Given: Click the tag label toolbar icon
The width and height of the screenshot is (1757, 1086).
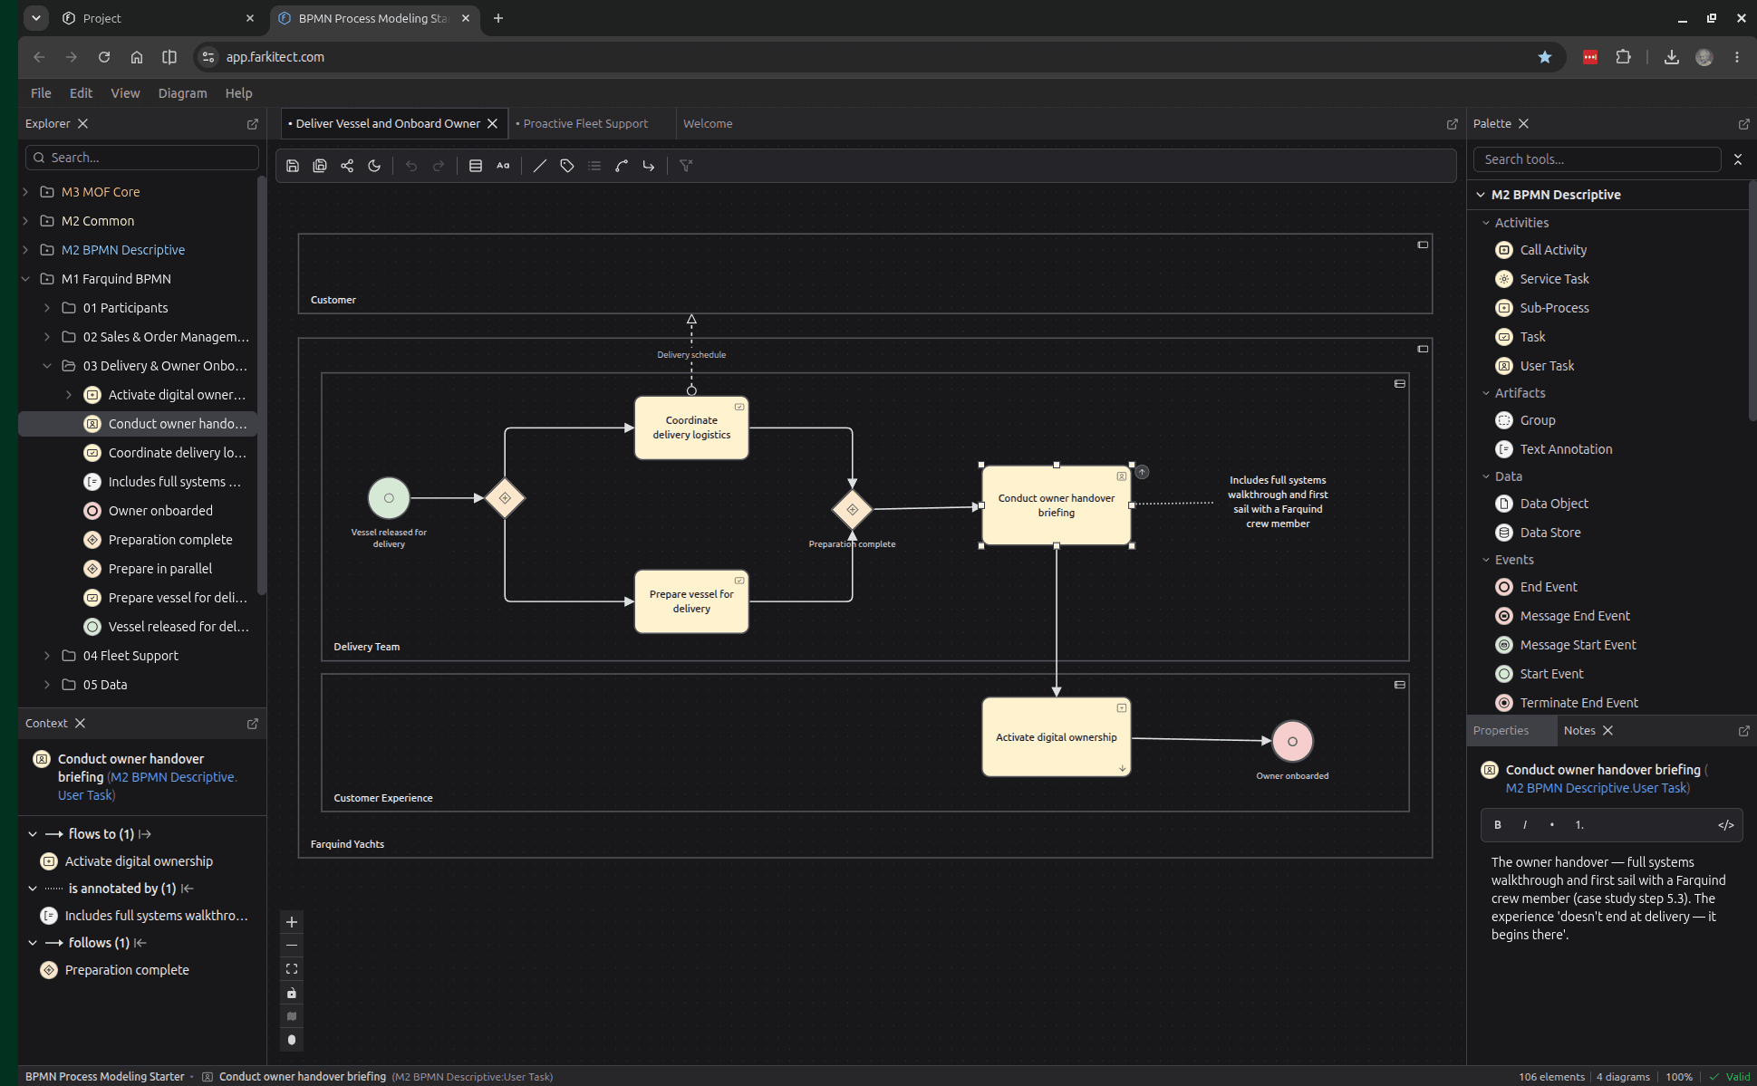Looking at the screenshot, I should 567,166.
